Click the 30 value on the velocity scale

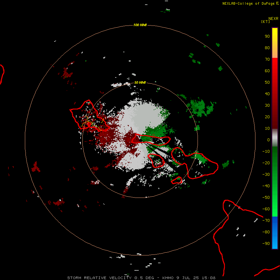(267, 105)
